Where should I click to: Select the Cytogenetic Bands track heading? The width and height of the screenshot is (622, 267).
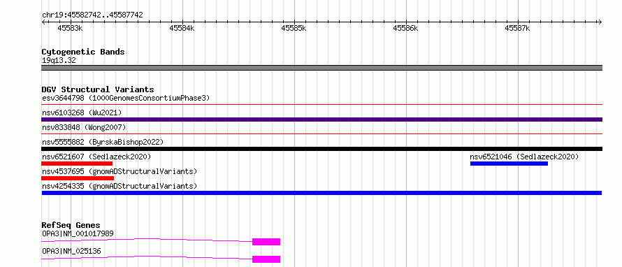click(x=83, y=52)
